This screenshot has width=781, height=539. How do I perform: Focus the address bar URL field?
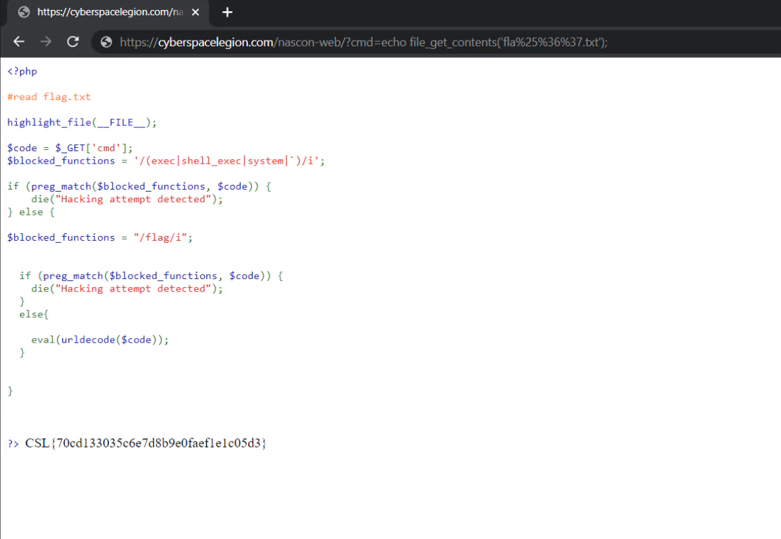coord(398,42)
